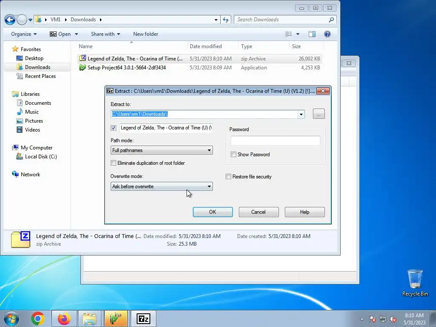
Task: Click the search magnifier icon
Action: click(x=331, y=20)
